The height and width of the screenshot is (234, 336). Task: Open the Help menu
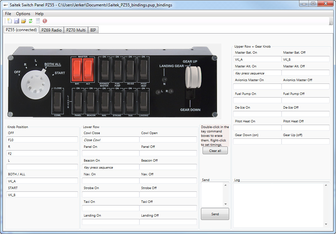pyautogui.click(x=39, y=14)
